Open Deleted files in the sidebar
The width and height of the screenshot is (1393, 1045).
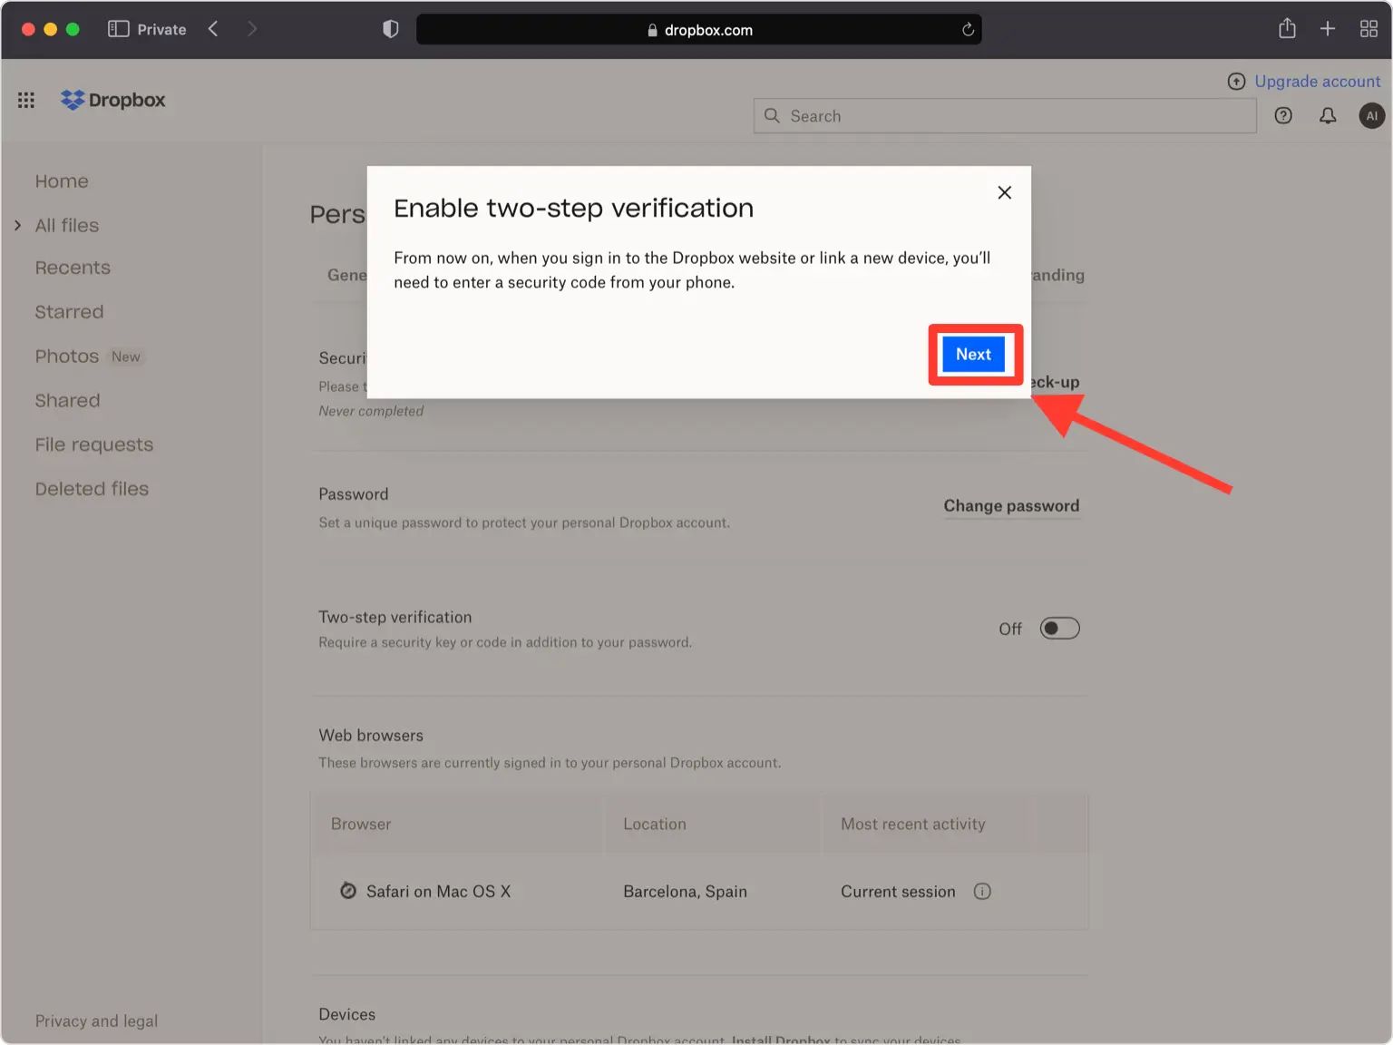point(92,489)
